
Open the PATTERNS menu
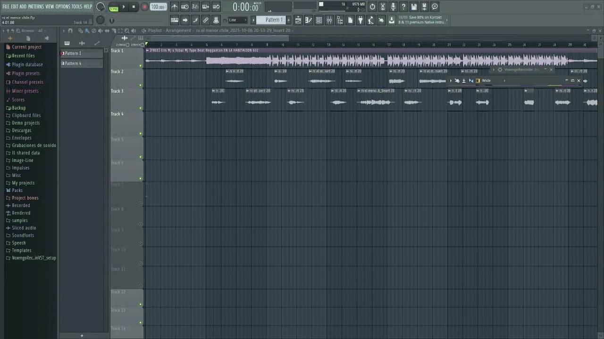36,7
